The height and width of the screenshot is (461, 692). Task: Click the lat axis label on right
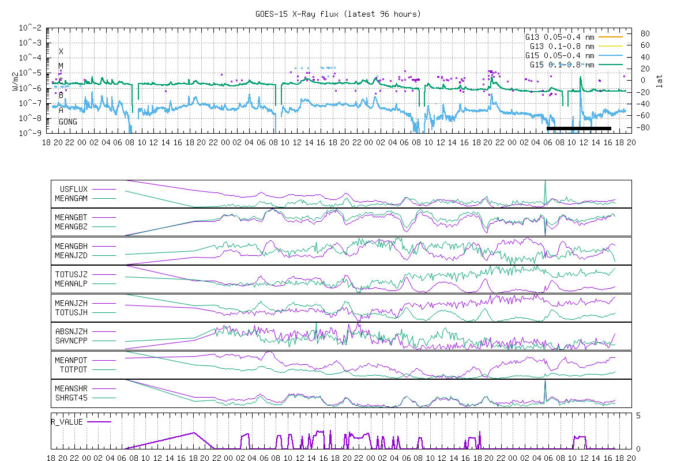coord(659,80)
